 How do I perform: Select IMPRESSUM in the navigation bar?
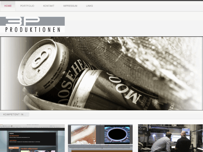tap(70, 6)
